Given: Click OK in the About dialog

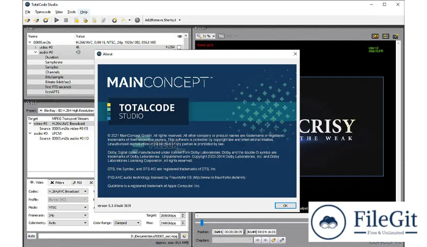Looking at the screenshot, I should (x=285, y=206).
